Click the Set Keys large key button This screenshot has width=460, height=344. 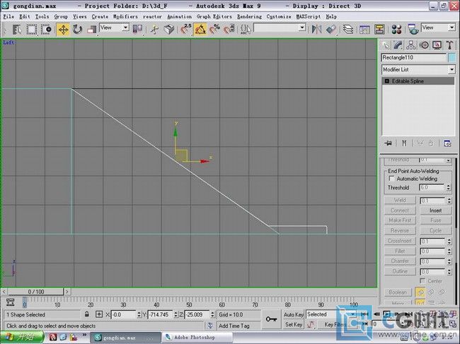(x=271, y=319)
